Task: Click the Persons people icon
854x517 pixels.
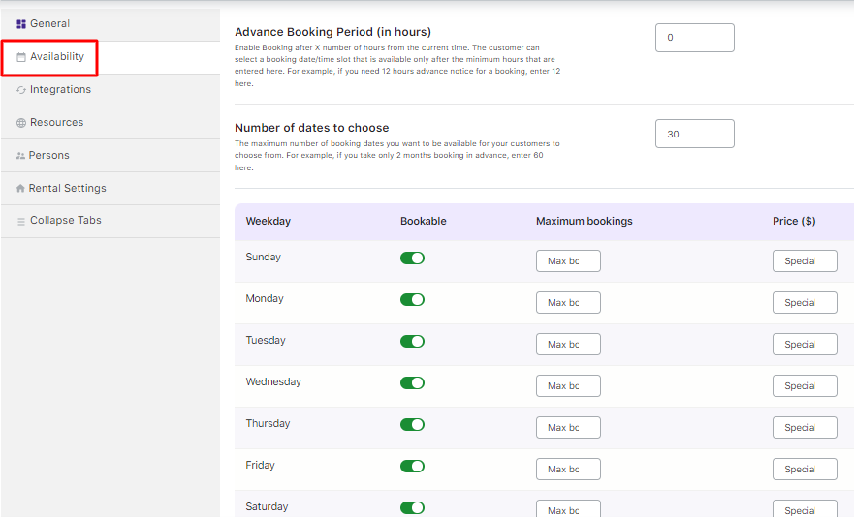Action: [20, 156]
